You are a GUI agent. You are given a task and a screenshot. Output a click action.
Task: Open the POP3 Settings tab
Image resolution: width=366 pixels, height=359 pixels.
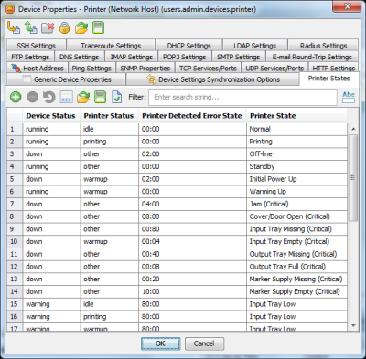(184, 57)
